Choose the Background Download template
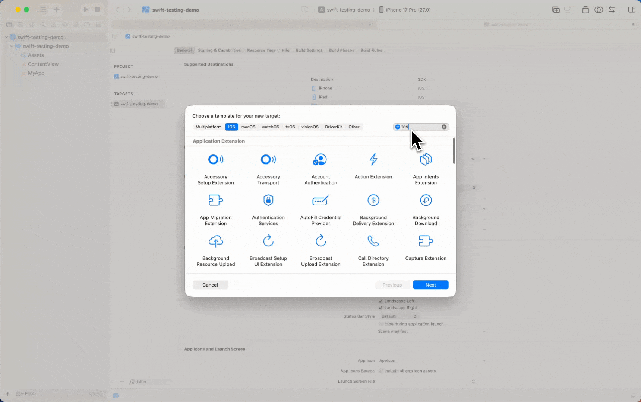 426,210
